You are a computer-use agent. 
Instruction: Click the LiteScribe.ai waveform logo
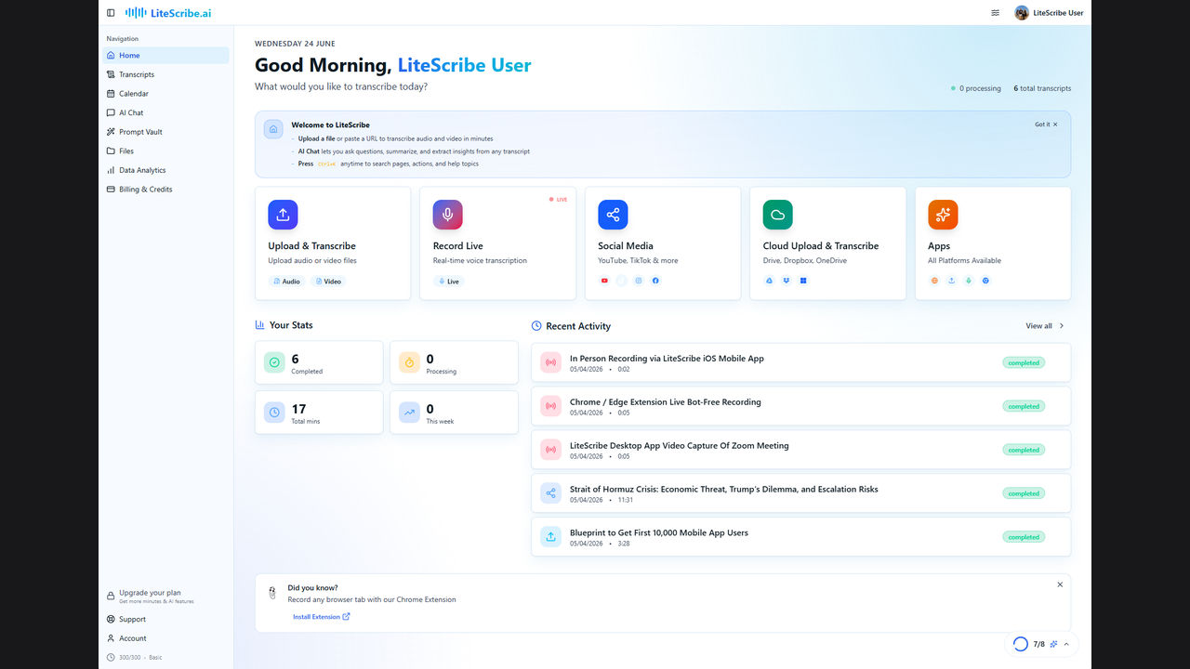click(168, 13)
